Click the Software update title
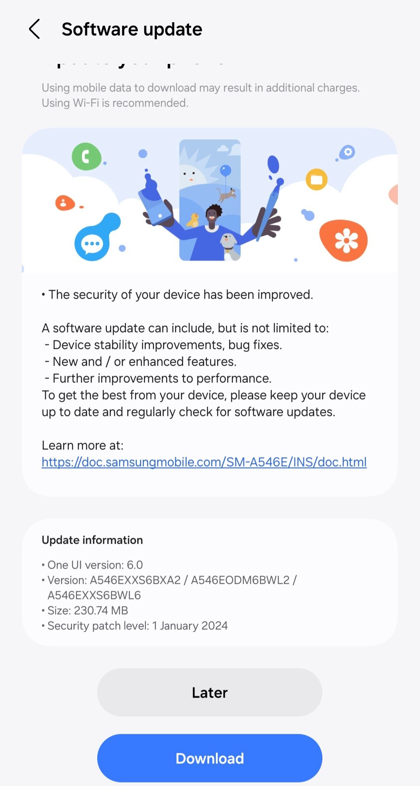 132,29
